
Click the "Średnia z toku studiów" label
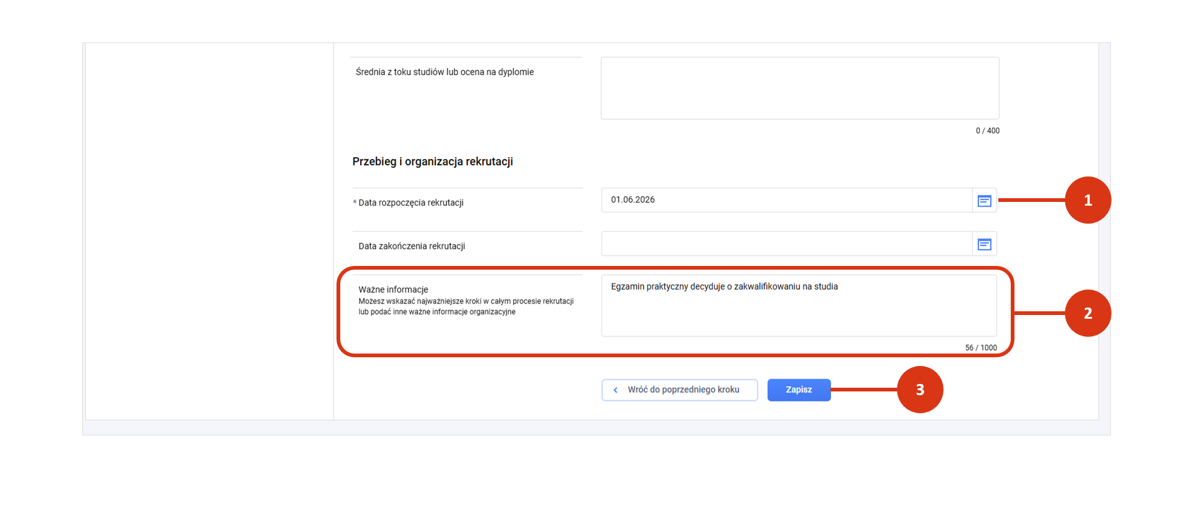[x=444, y=72]
